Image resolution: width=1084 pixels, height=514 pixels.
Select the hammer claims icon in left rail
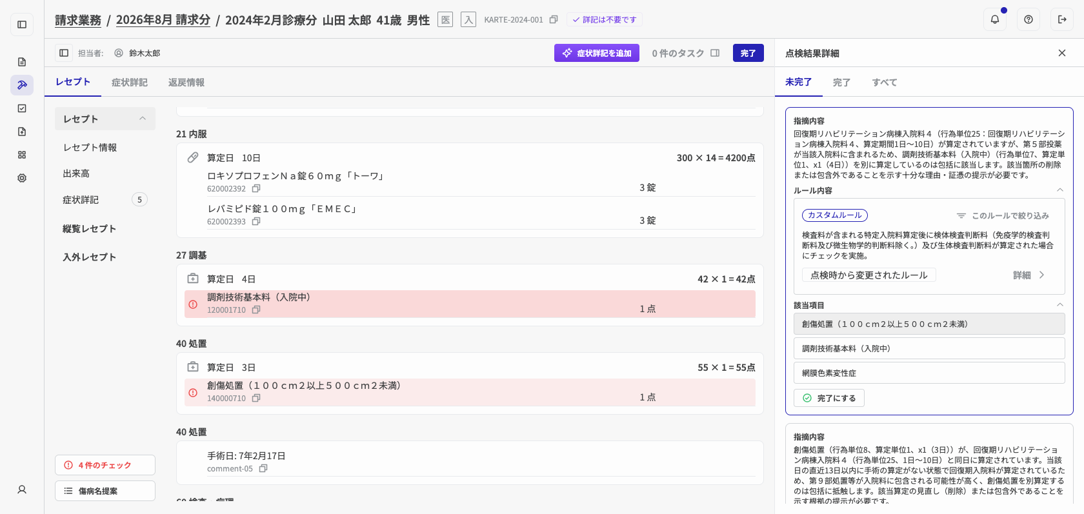coord(22,85)
